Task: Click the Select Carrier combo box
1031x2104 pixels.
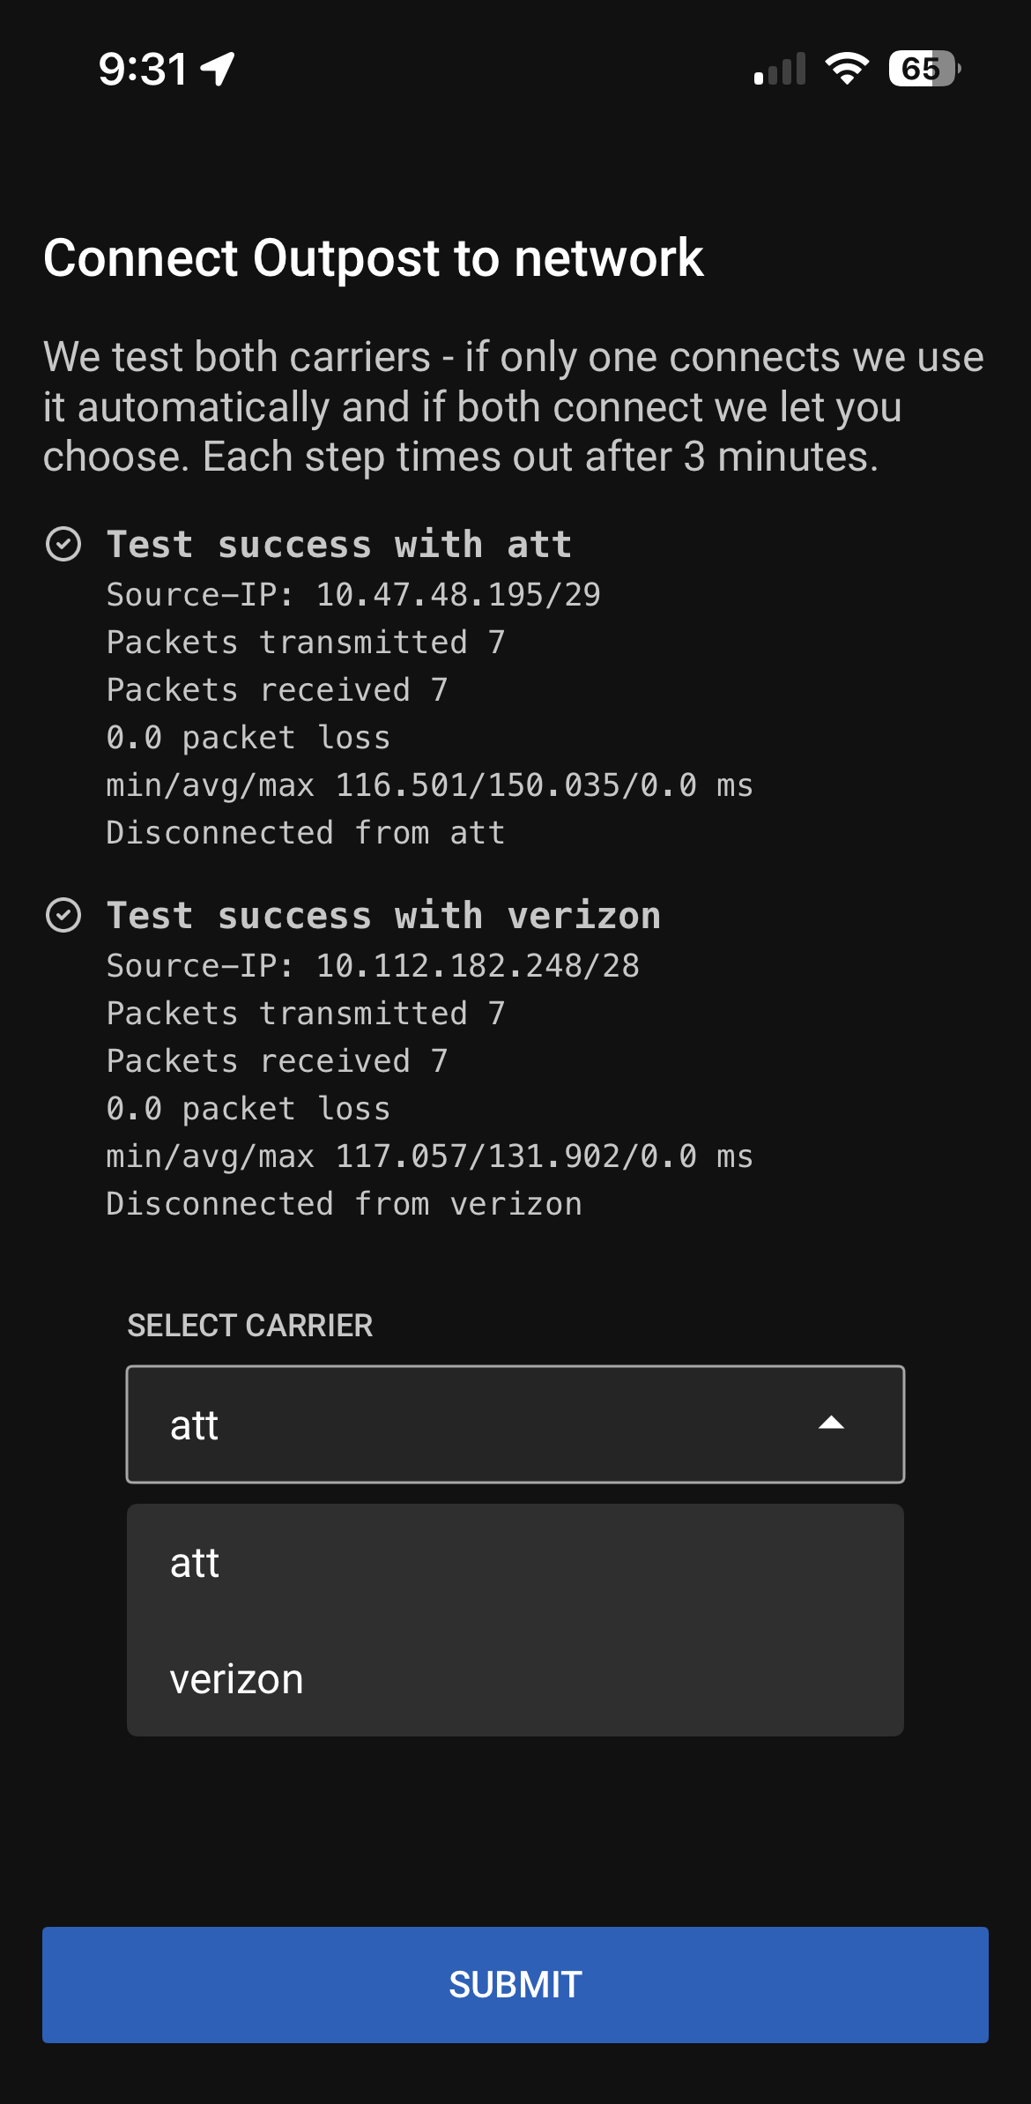Action: (515, 1424)
